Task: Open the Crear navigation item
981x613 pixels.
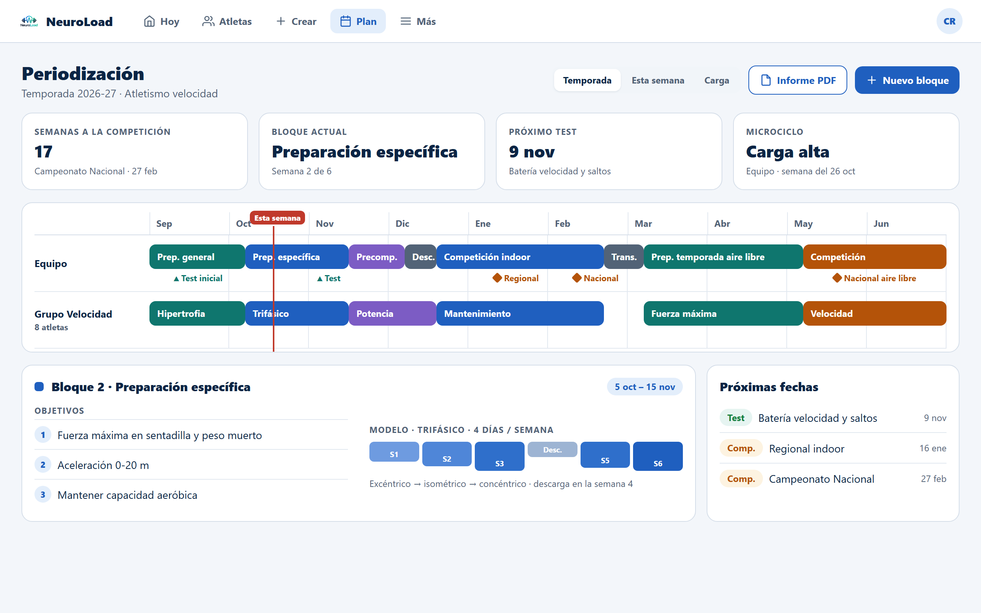Action: [x=296, y=21]
